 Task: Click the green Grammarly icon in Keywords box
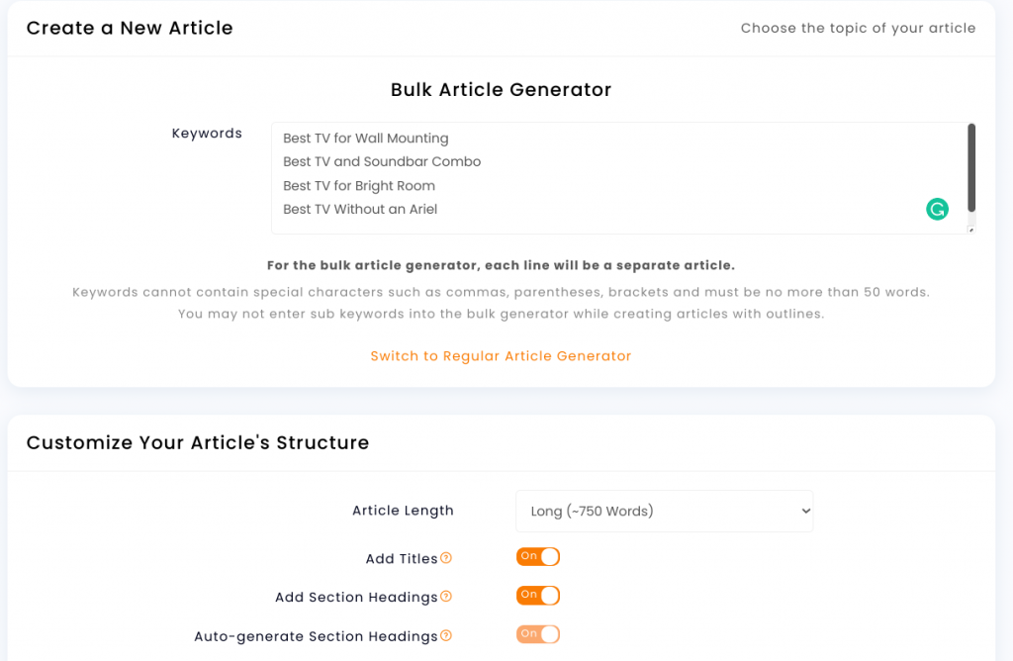pos(937,209)
